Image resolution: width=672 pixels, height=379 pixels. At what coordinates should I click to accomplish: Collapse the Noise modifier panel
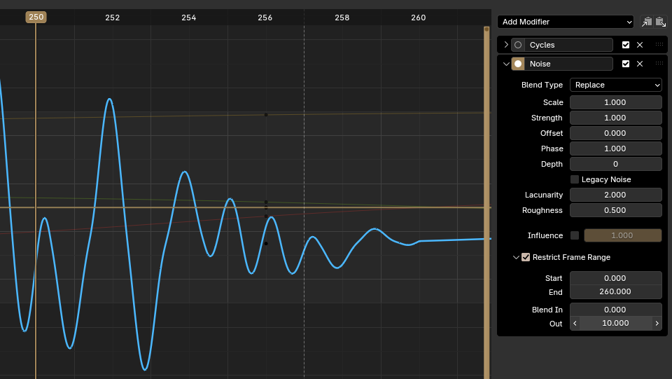pos(506,64)
